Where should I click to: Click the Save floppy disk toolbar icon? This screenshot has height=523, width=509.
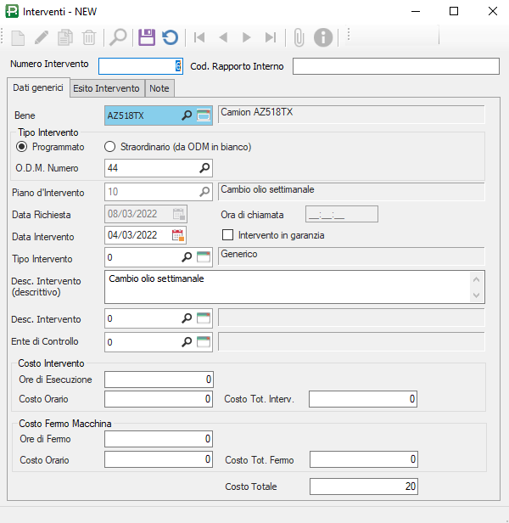147,37
